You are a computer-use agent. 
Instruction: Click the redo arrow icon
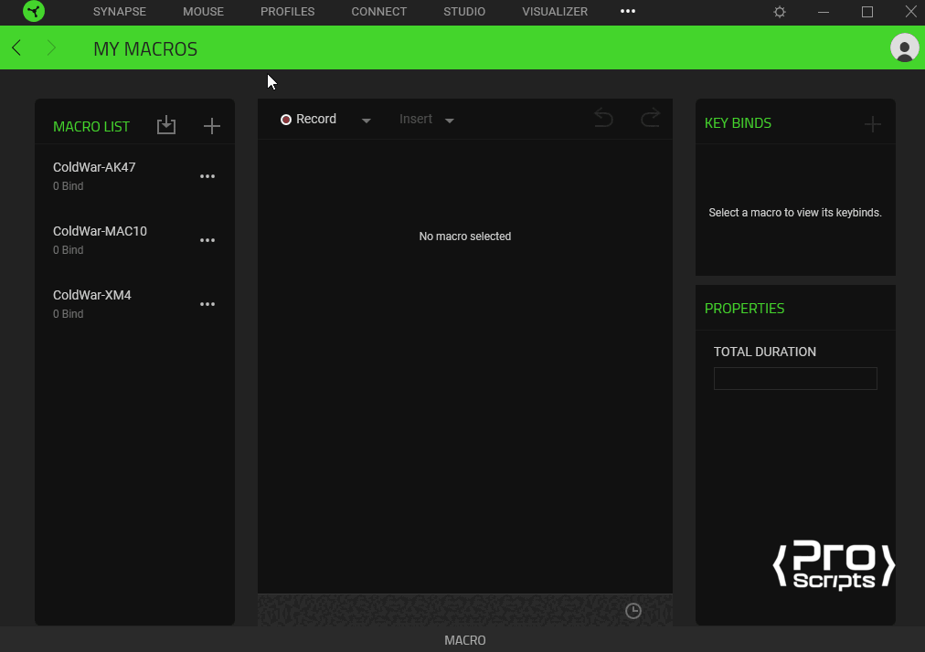pyautogui.click(x=650, y=119)
